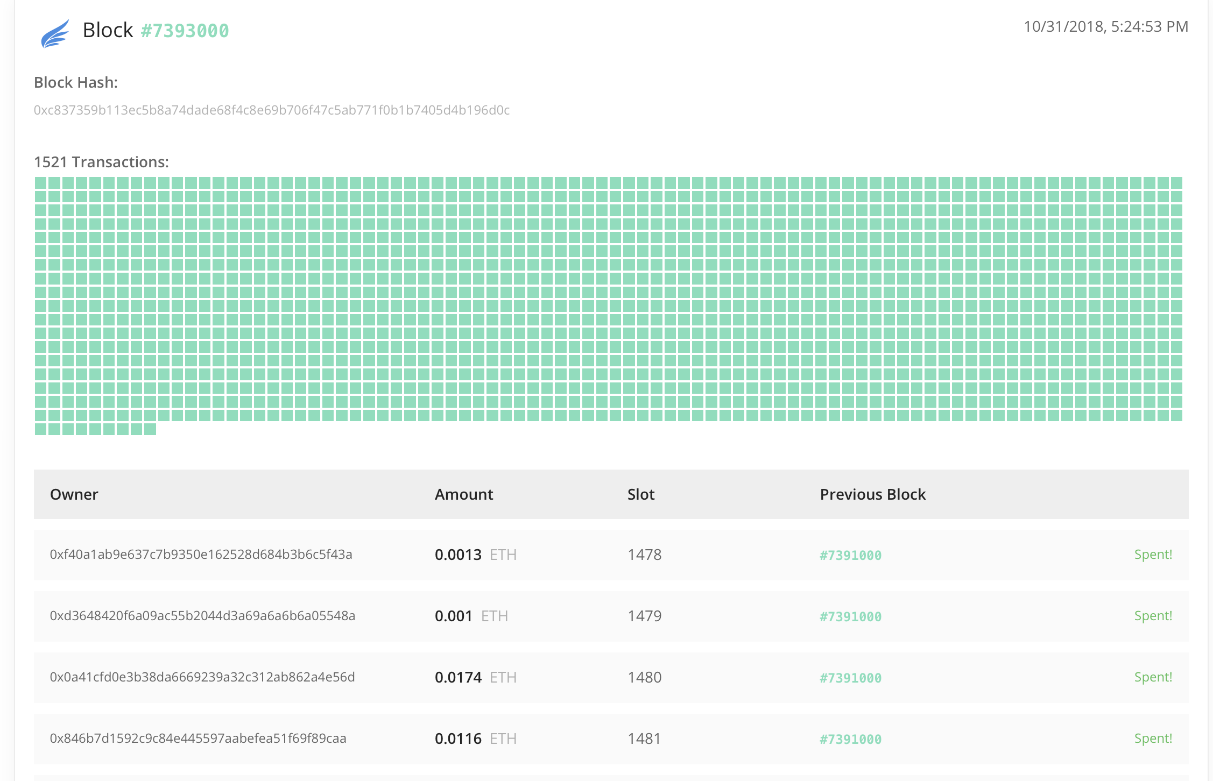Image resolution: width=1213 pixels, height=781 pixels.
Task: Click slot number 1478
Action: click(645, 555)
